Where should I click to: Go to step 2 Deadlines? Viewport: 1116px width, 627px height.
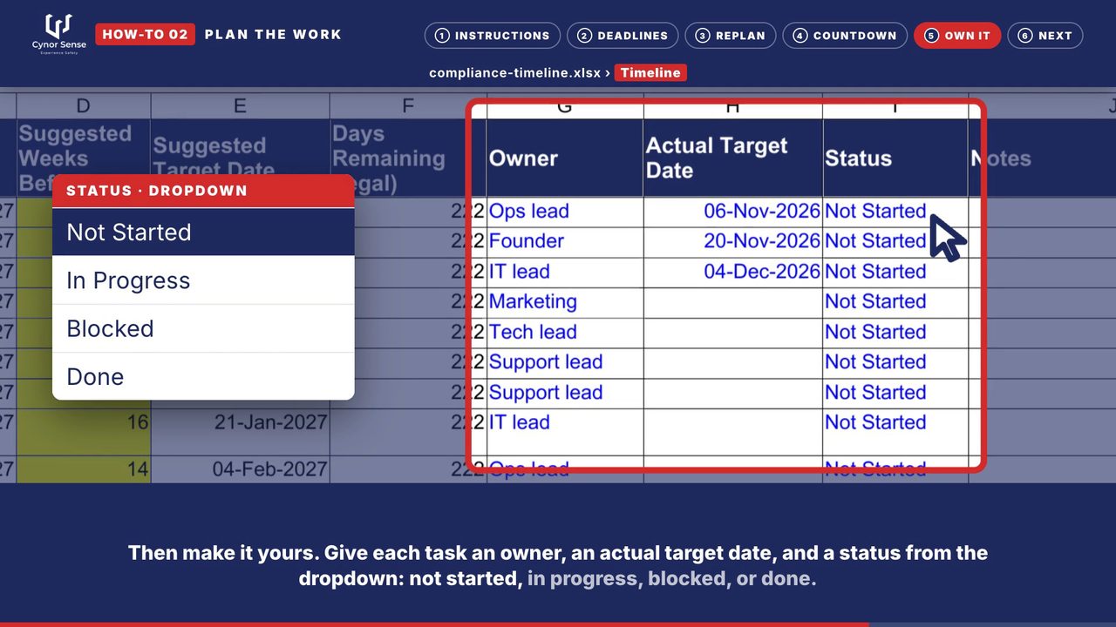[x=623, y=36]
